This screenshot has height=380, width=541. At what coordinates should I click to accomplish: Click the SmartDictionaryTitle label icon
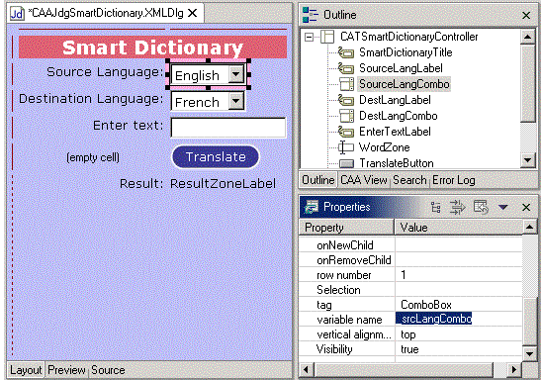(x=346, y=52)
